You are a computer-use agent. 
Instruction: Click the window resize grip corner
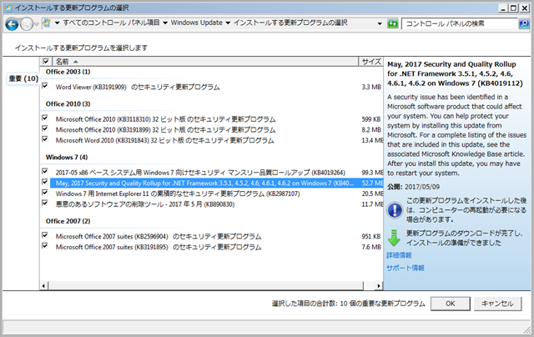point(528,329)
